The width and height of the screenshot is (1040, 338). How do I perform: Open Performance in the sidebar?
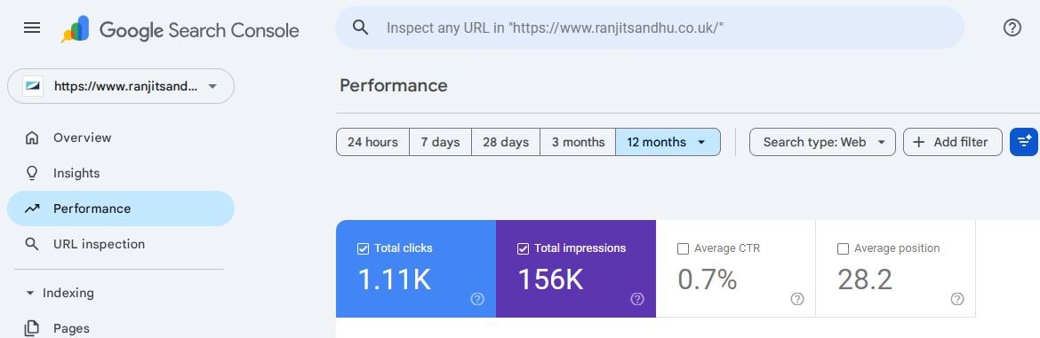[121, 208]
